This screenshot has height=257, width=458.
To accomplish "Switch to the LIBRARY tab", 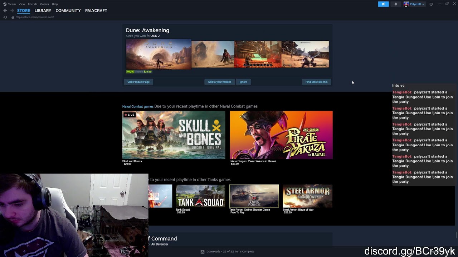I will tap(43, 11).
